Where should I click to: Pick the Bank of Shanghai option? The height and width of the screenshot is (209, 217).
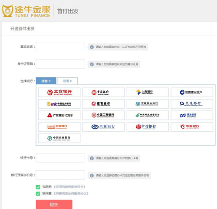148,92
